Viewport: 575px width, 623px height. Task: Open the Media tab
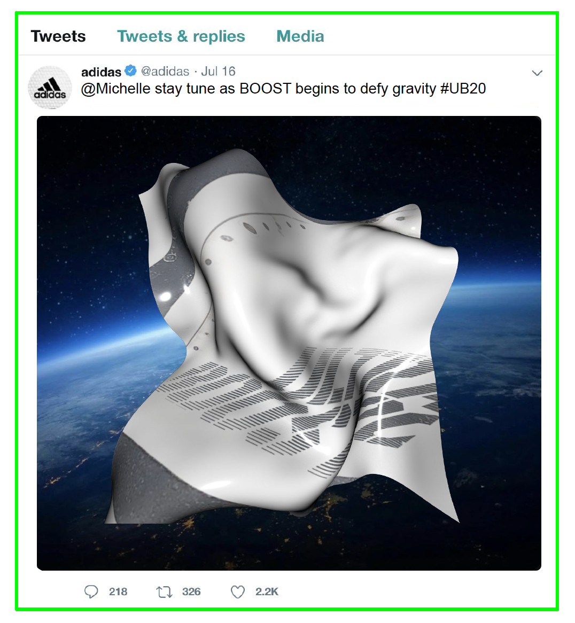pyautogui.click(x=300, y=36)
